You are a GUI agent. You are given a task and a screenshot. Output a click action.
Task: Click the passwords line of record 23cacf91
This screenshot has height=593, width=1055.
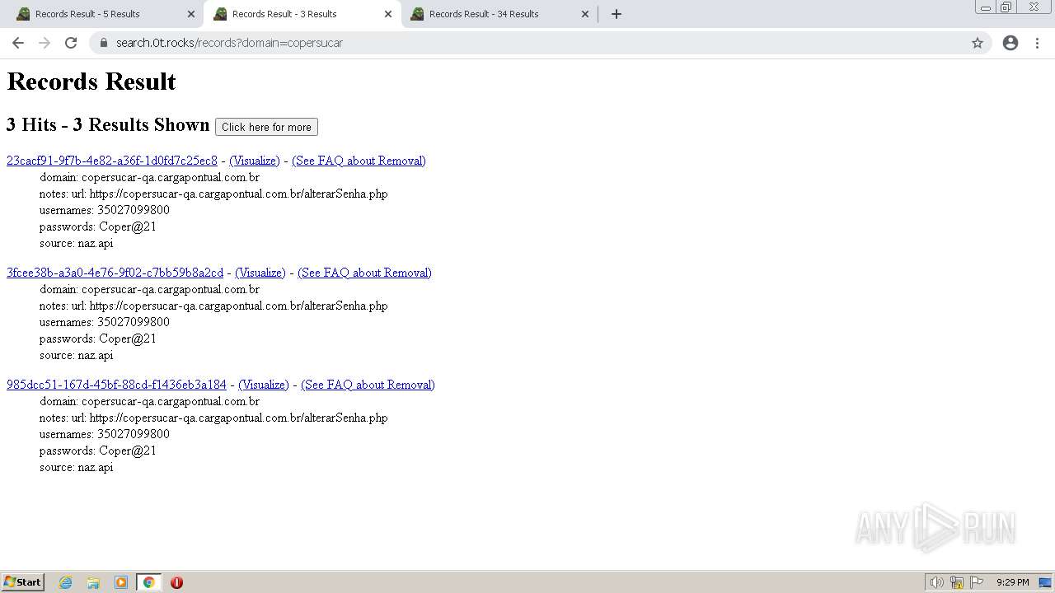tap(98, 226)
